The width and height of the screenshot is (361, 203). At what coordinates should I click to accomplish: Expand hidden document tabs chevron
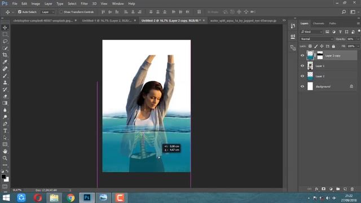[x=284, y=20]
